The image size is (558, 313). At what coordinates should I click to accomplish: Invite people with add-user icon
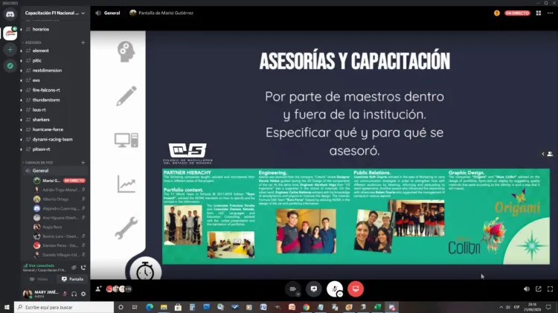98,288
